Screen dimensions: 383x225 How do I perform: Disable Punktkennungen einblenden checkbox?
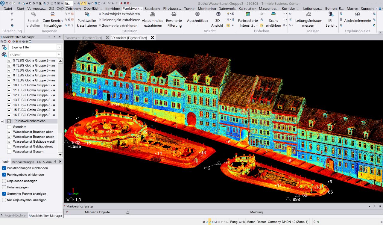point(4,168)
